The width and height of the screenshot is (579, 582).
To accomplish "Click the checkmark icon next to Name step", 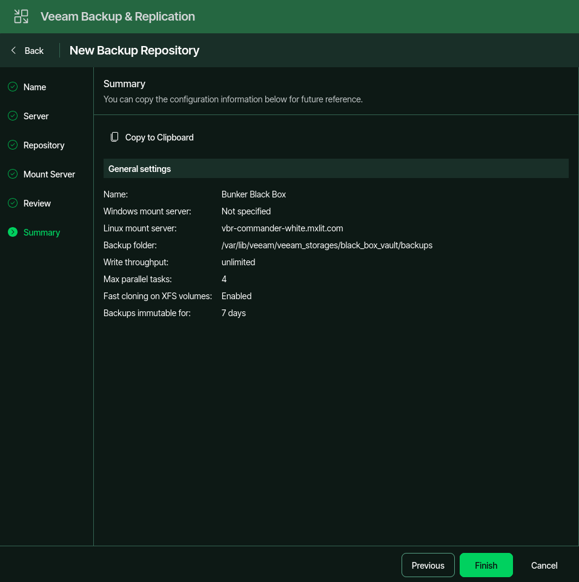I will coord(13,87).
